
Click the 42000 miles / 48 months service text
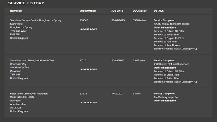click(172, 24)
